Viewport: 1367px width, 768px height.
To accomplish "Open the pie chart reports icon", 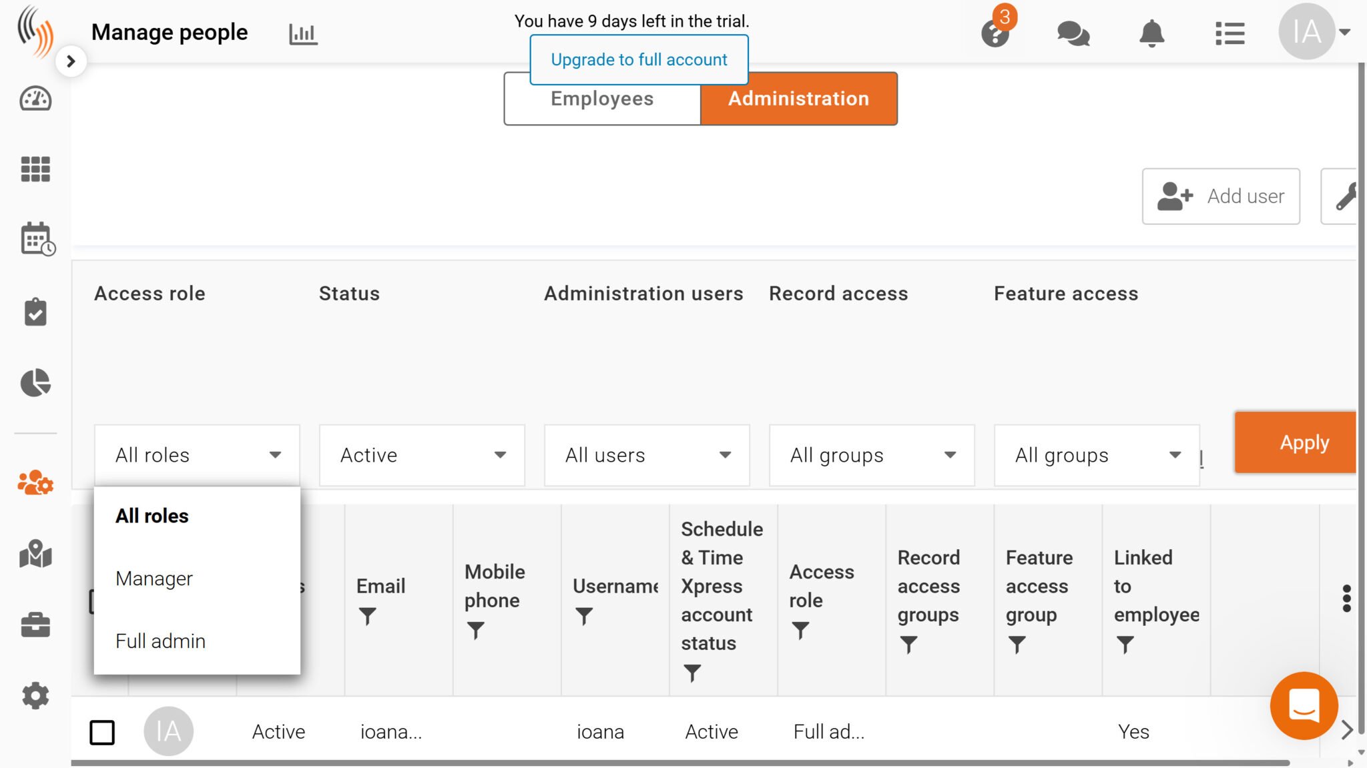I will pos(35,382).
